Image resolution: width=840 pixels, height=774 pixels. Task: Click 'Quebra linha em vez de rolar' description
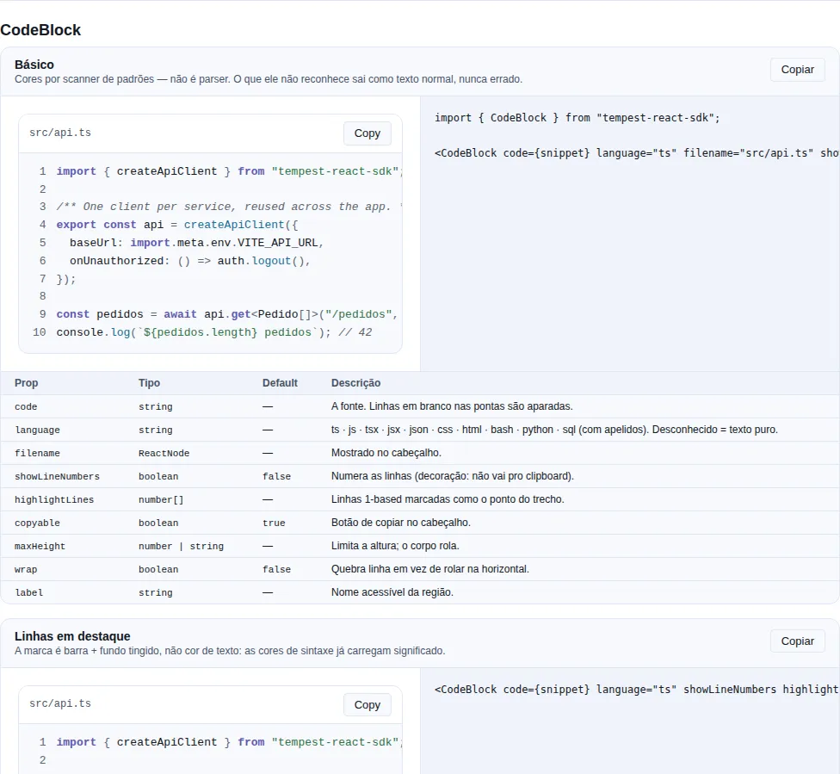430,569
